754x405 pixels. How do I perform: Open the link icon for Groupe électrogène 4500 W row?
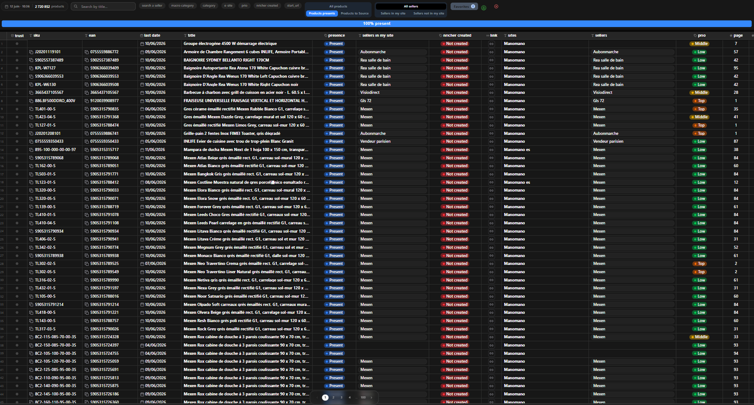point(491,44)
